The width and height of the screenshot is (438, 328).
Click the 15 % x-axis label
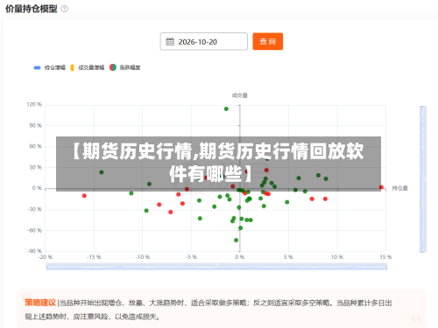pos(385,257)
